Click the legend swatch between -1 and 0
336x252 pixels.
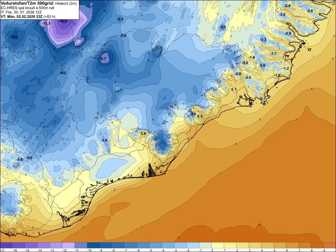coord(205,245)
